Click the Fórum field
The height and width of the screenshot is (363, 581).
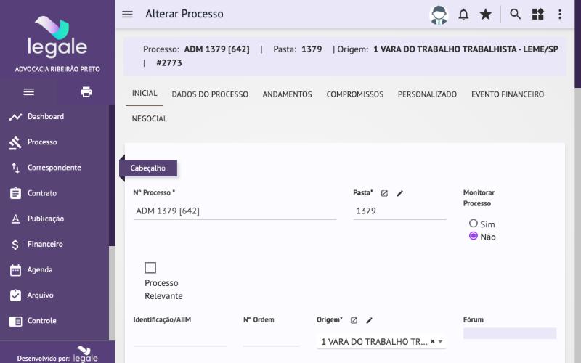tap(510, 333)
